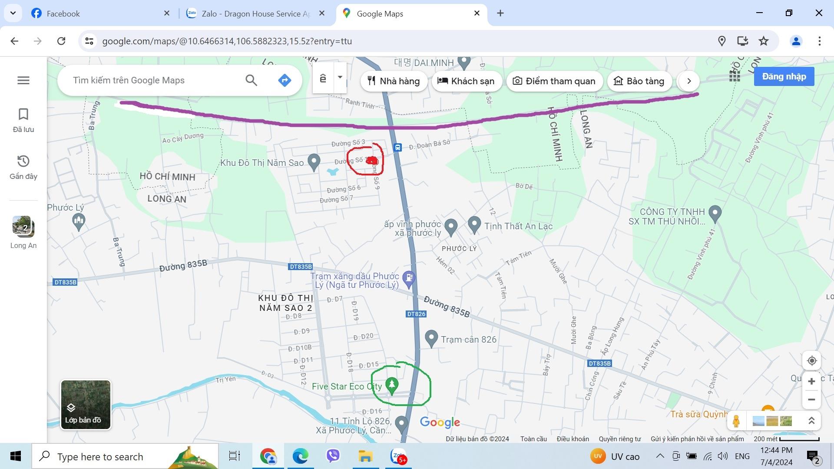This screenshot has height=469, width=834.
Task: Open the Google Maps hamburger menu
Action: point(23,80)
